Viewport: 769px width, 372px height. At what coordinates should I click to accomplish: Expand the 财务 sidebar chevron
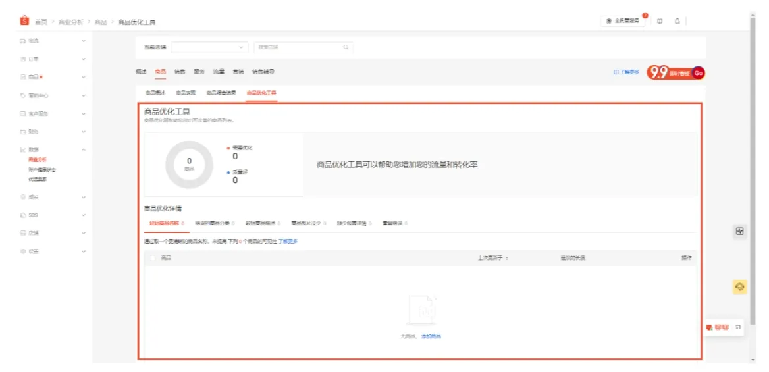84,132
